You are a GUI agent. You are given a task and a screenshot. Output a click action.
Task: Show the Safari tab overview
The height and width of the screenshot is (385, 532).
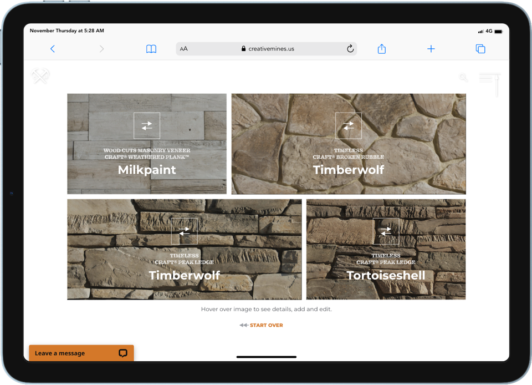pyautogui.click(x=480, y=49)
